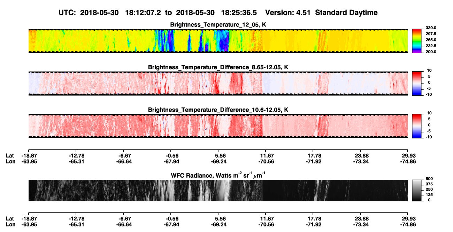Image resolution: width=453 pixels, height=232 pixels.
Task: Click the lower axis latitude value -12.78
Action: pos(76,219)
